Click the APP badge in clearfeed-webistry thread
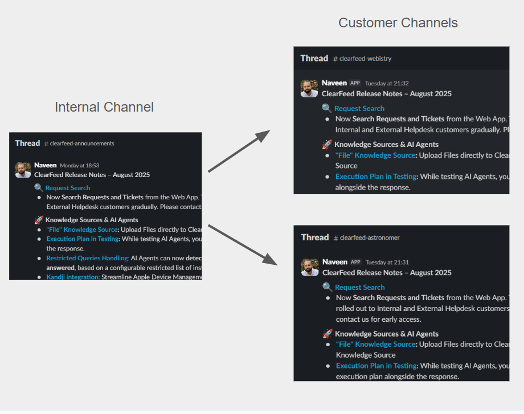The width and height of the screenshot is (524, 414). (355, 83)
